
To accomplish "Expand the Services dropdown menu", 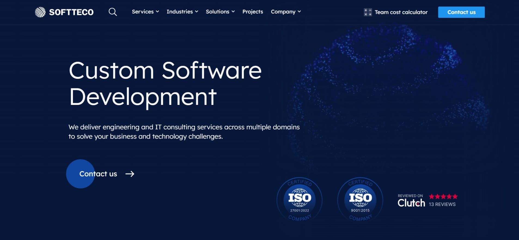I will click(145, 12).
